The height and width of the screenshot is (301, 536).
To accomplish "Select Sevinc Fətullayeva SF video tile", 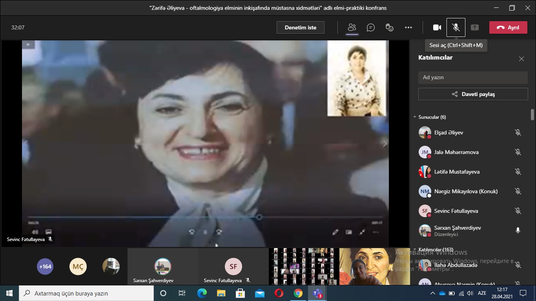I will click(x=233, y=266).
